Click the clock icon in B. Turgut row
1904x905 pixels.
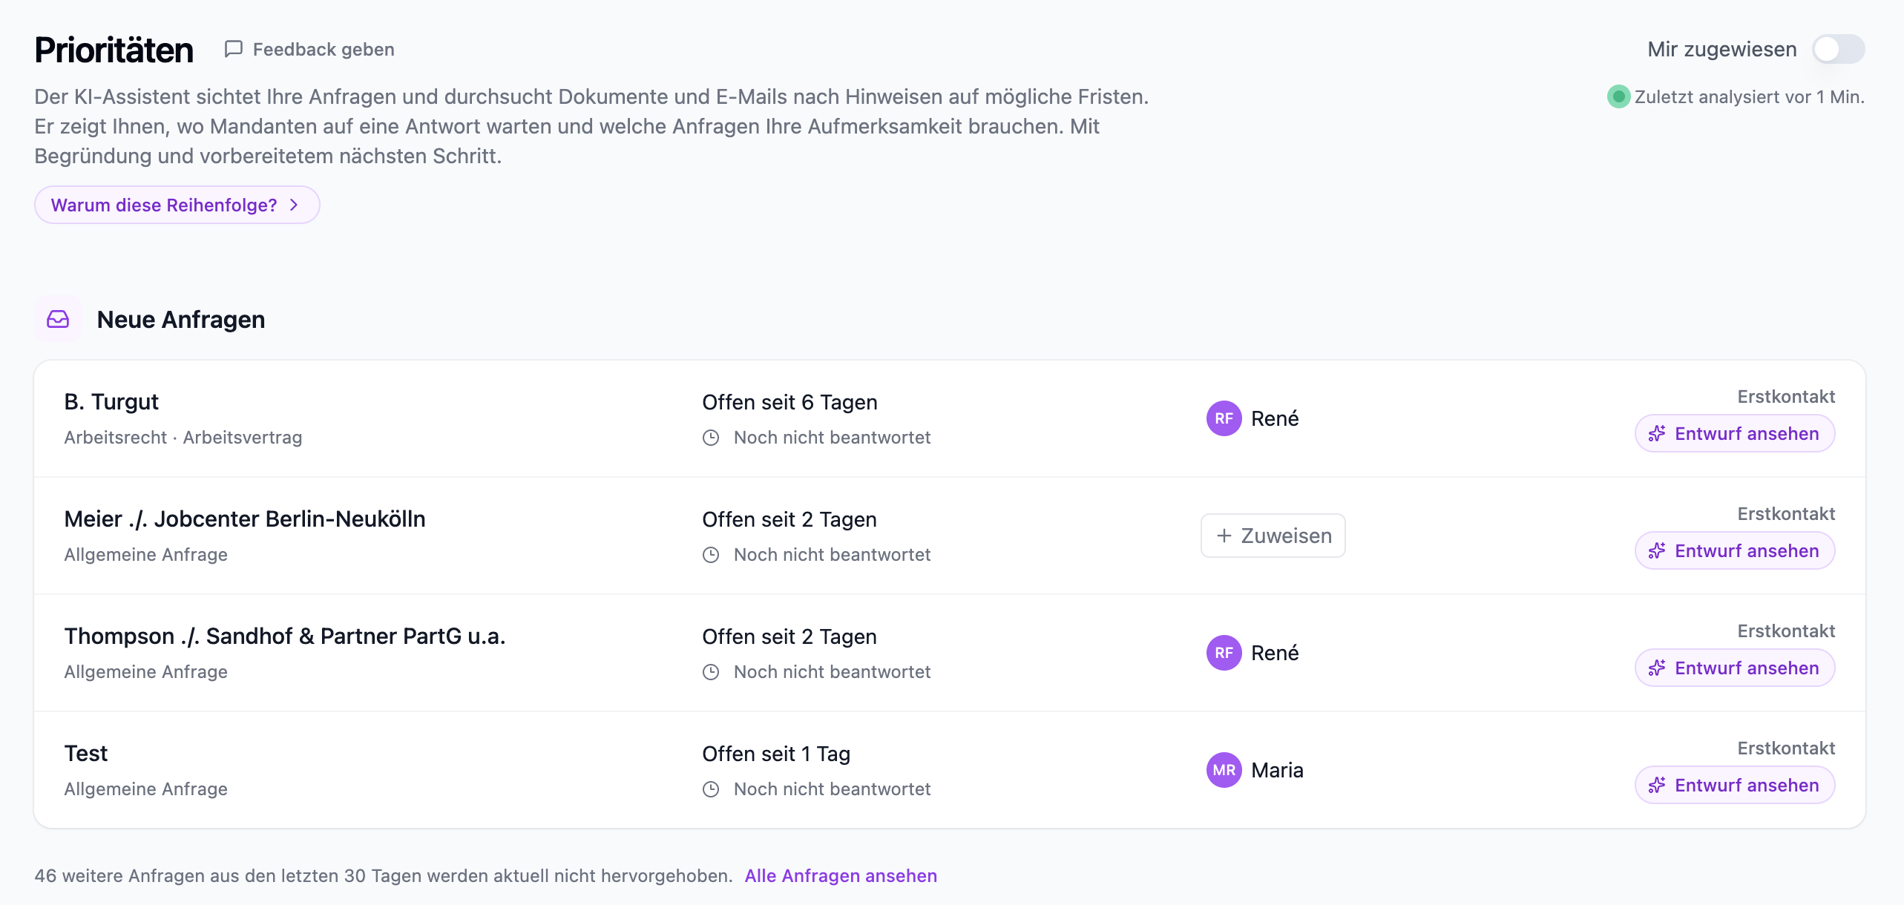pos(711,438)
